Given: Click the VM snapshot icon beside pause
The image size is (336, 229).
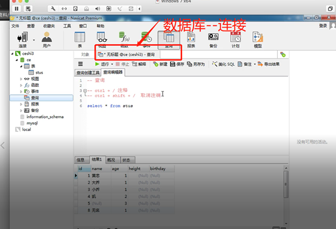Looking at the screenshot, I should 28,8.
